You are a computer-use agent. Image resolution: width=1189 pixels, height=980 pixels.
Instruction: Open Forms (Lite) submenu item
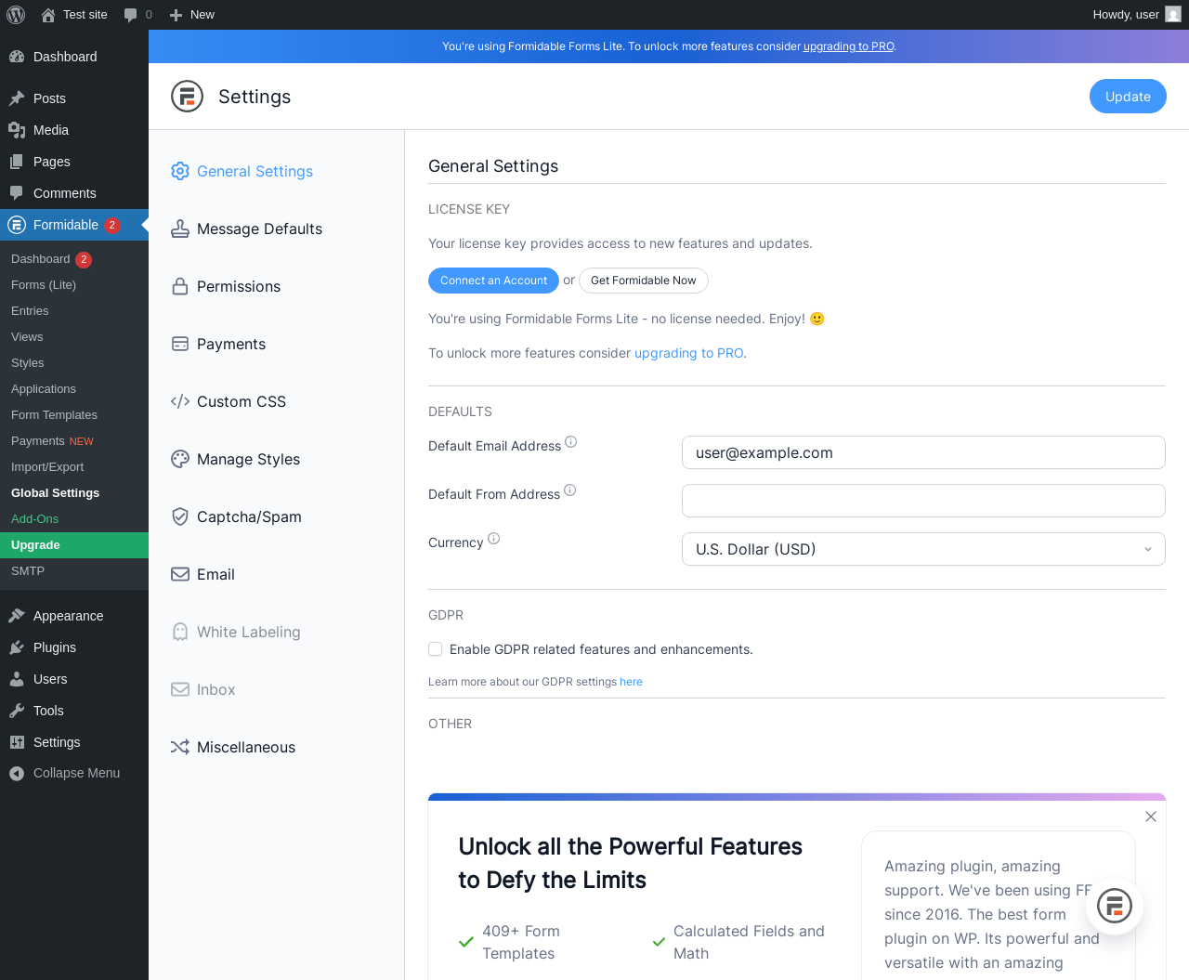(x=74, y=285)
